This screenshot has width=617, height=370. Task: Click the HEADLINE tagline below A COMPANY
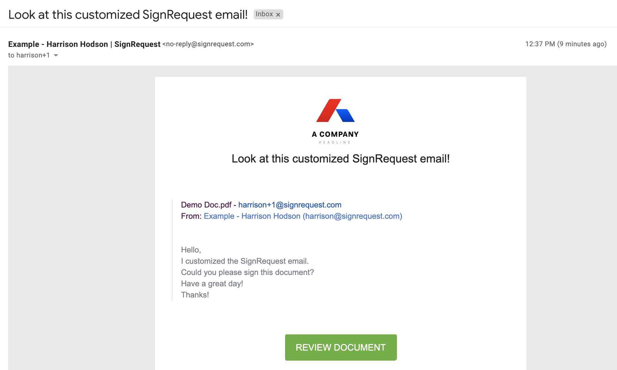coord(335,142)
